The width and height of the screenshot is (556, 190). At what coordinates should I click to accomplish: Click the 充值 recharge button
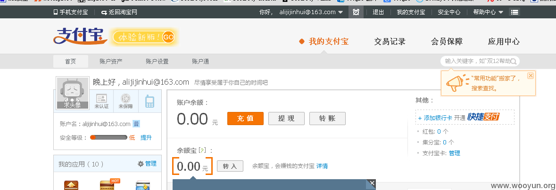point(245,119)
